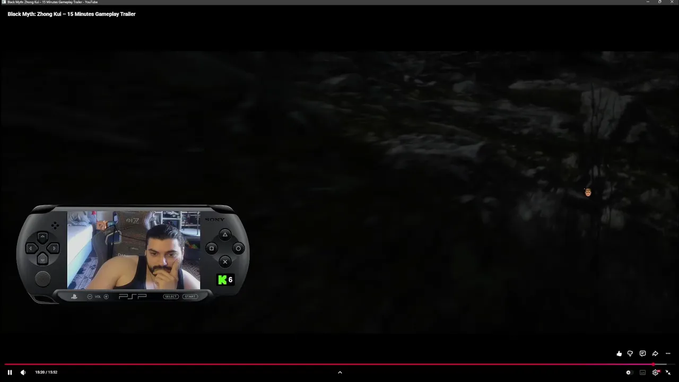
Task: Open video settings gear
Action: (656, 372)
